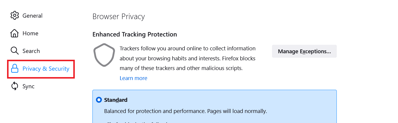Open the Search settings label
Screen dimensions: 398x123
(x=31, y=51)
